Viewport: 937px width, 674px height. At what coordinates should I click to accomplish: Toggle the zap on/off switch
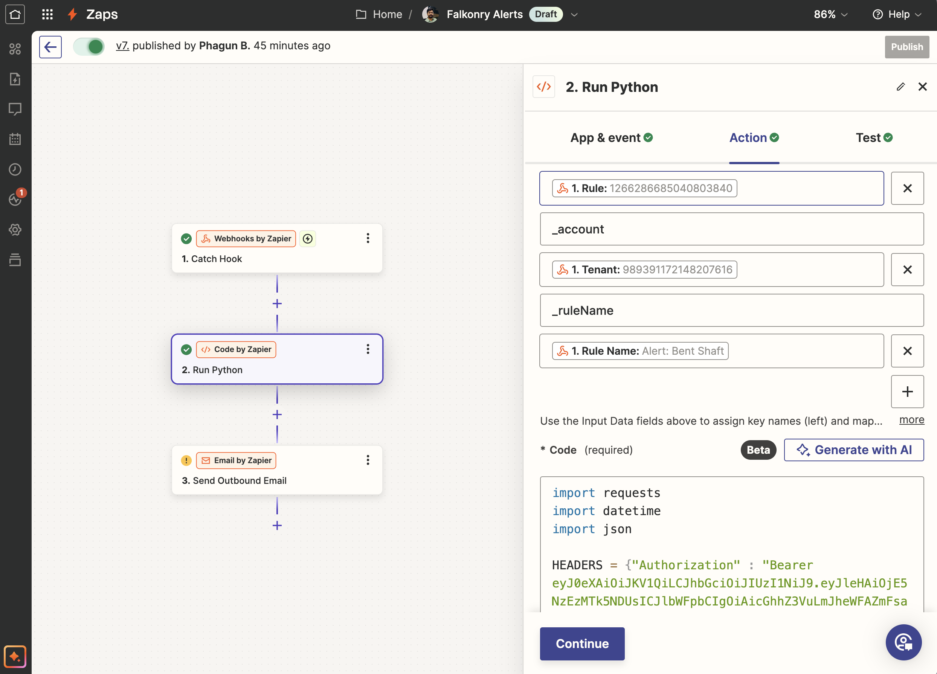tap(89, 47)
